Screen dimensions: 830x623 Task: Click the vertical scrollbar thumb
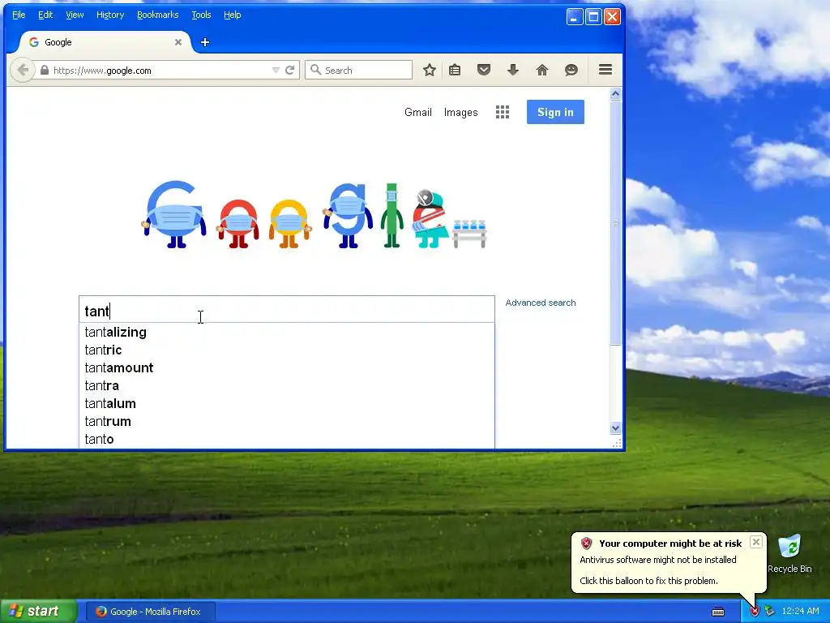(615, 223)
